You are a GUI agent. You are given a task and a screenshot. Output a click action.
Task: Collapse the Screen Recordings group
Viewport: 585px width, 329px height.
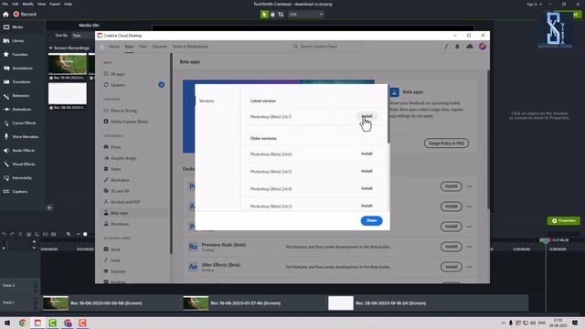click(51, 48)
